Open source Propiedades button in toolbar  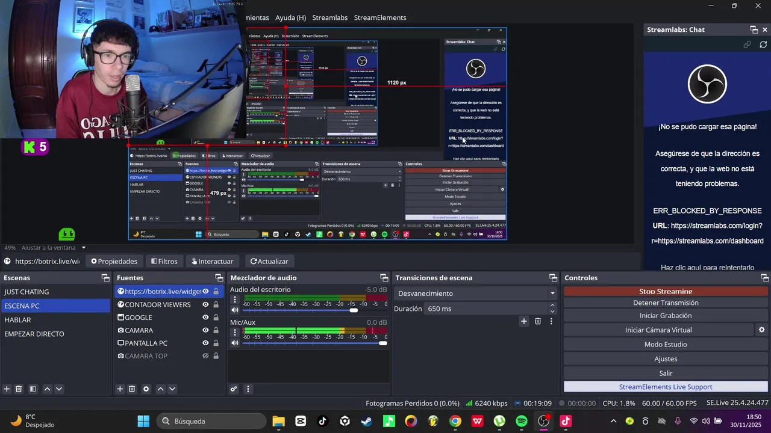point(114,261)
